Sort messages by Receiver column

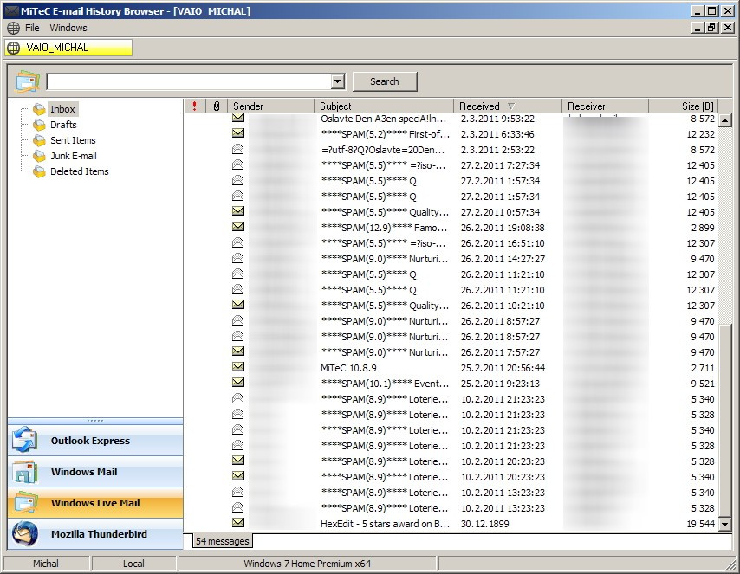tap(605, 106)
